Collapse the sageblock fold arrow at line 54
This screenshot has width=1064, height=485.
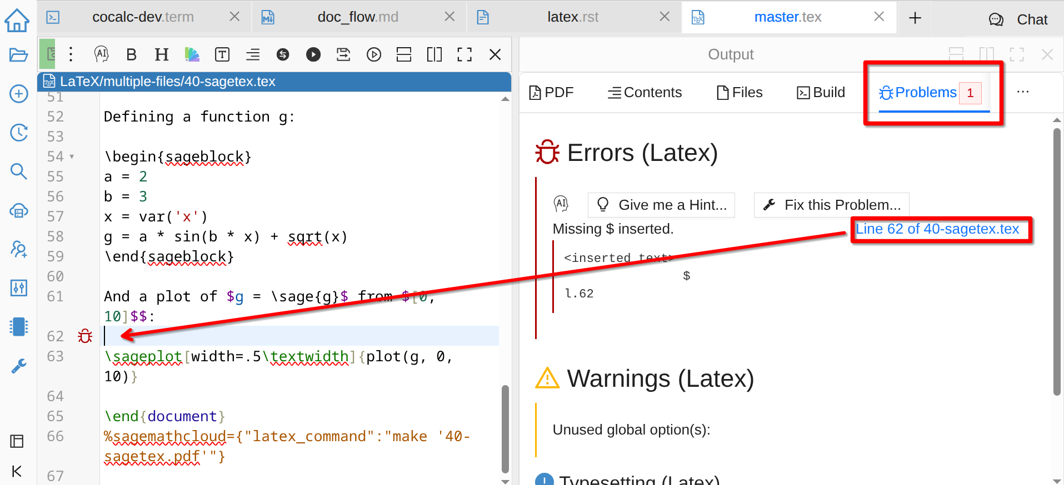(72, 157)
